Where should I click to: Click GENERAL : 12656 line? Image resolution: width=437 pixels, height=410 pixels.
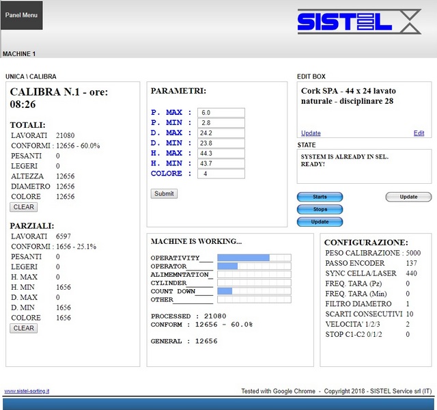tap(184, 341)
